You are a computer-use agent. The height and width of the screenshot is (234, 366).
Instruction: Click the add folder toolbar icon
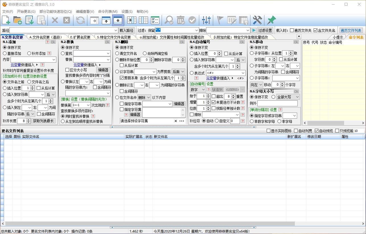point(18,20)
